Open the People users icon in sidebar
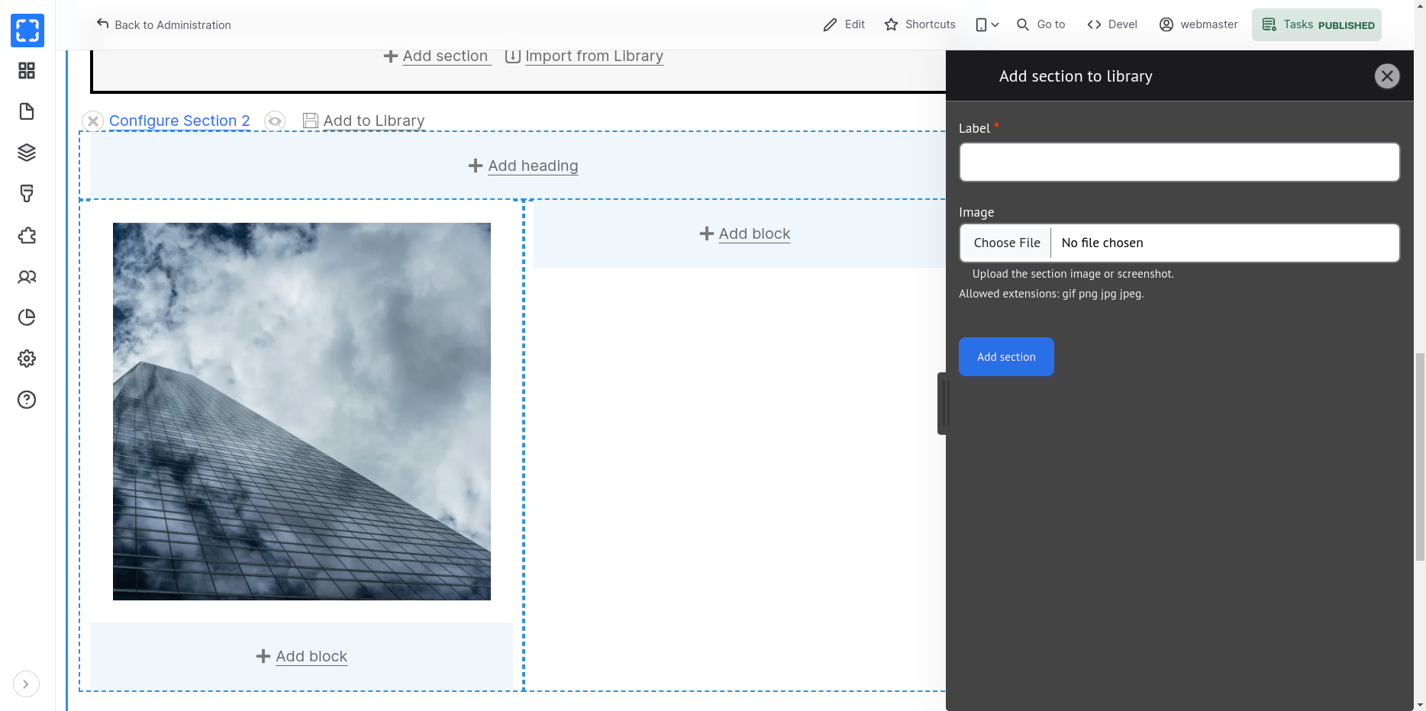Screen dimensions: 1426x711 (27, 277)
